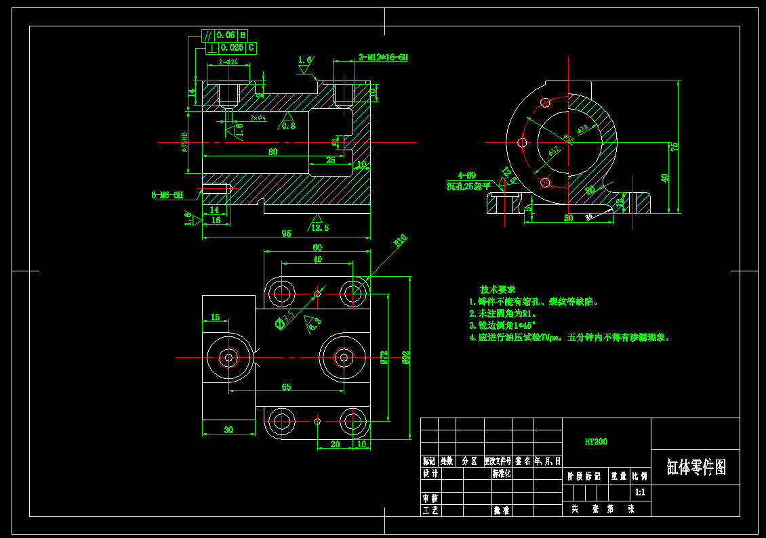The width and height of the screenshot is (766, 538).
Task: Select the 20 dimension in top view
Action: (335, 445)
